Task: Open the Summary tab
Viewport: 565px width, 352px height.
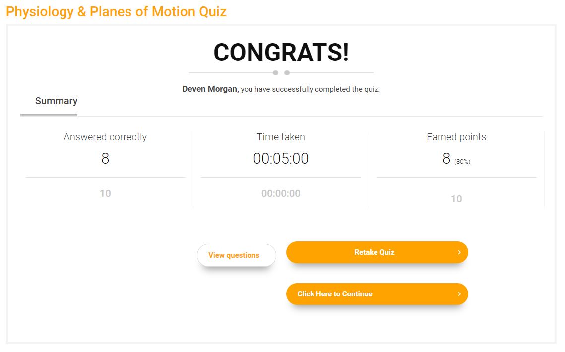Action: [56, 101]
